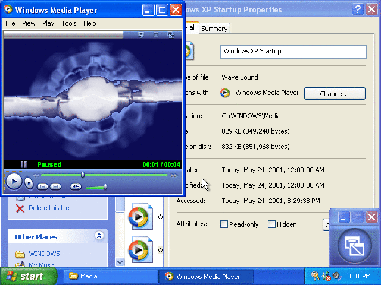Open the Play menu

(x=48, y=23)
